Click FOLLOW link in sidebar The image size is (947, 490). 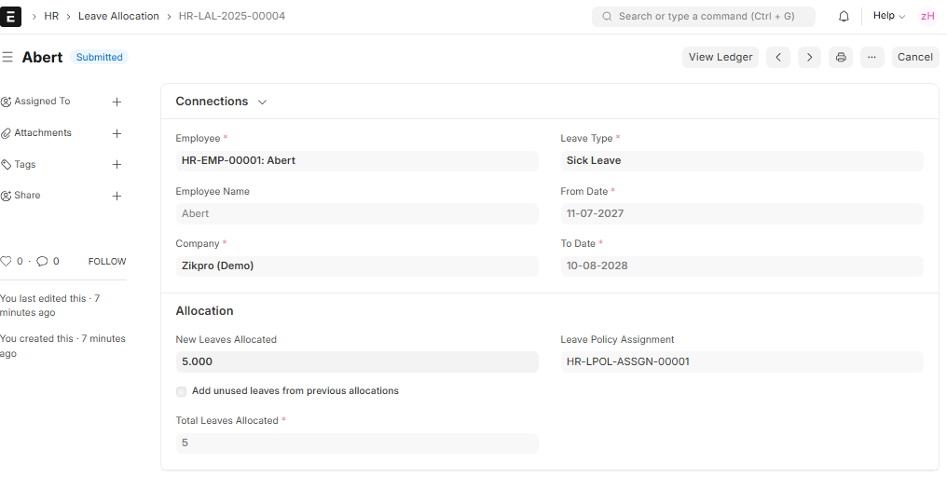pyautogui.click(x=107, y=261)
